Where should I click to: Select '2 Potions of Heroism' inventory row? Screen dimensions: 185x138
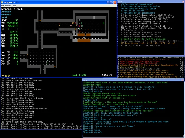click(138, 6)
